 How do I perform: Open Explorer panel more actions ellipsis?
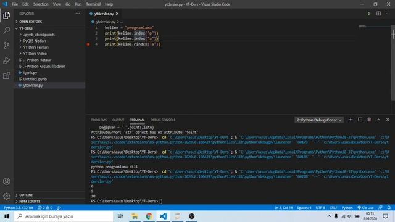point(78,14)
